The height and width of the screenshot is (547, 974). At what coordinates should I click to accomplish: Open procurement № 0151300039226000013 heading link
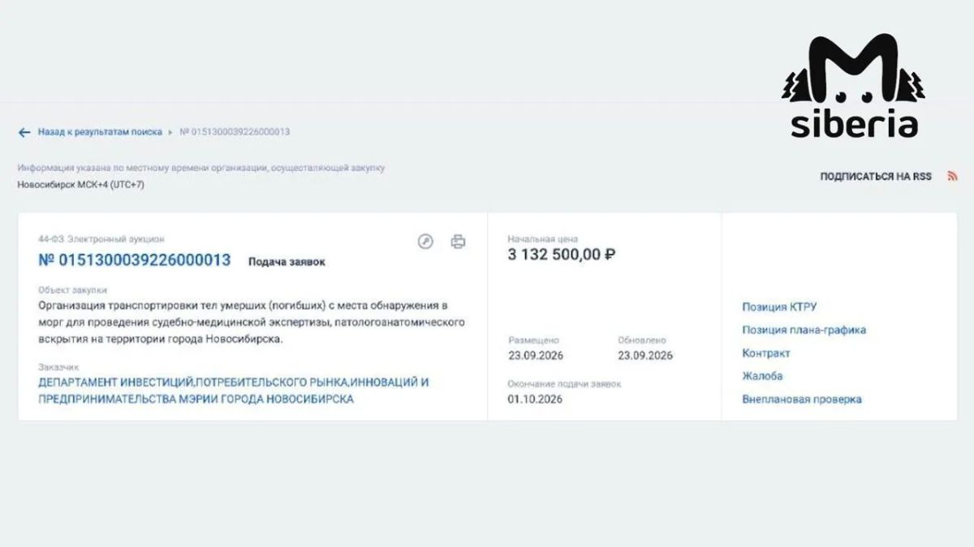pos(135,260)
